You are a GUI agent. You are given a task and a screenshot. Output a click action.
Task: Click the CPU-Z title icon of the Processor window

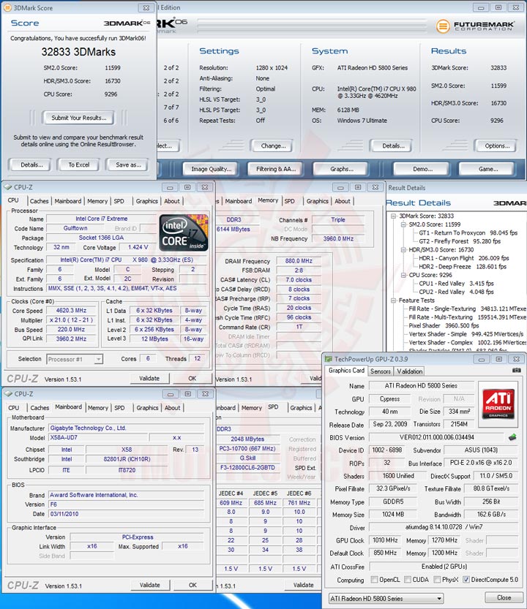point(8,187)
